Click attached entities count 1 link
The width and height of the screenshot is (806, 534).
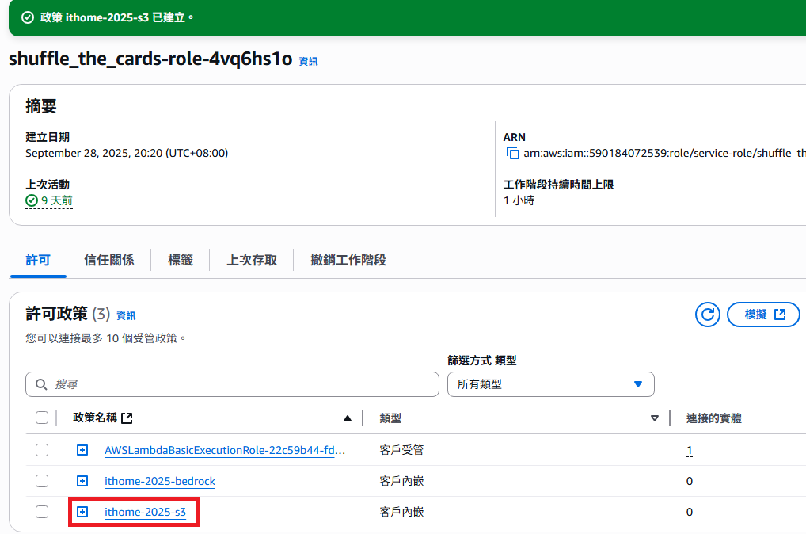690,450
